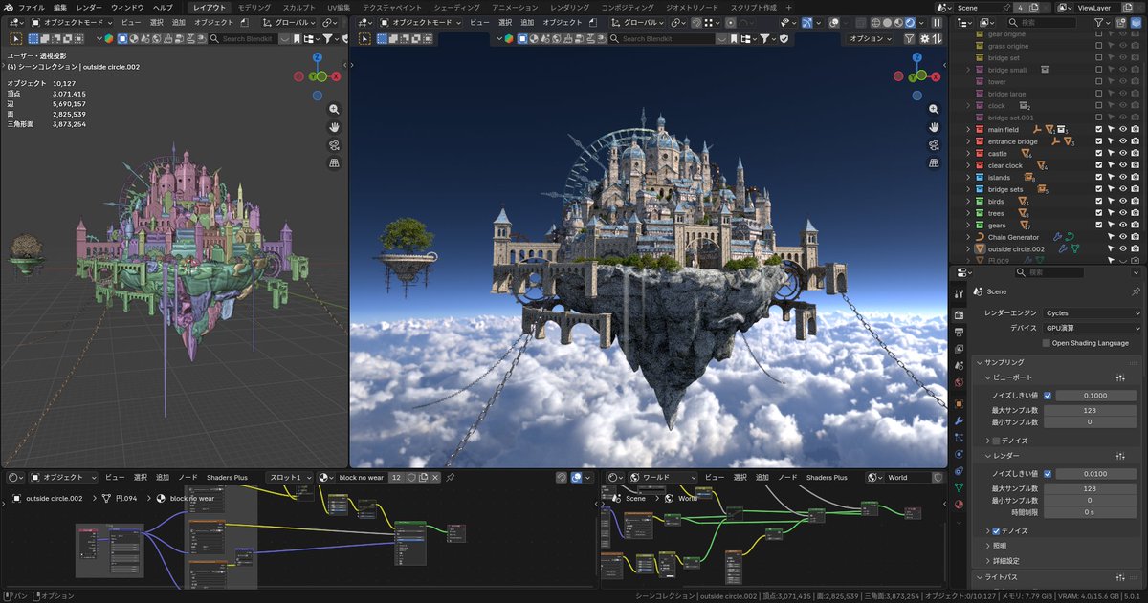Image resolution: width=1148 pixels, height=603 pixels.
Task: Switch to the モデリング workspace tab
Action: pos(254,7)
